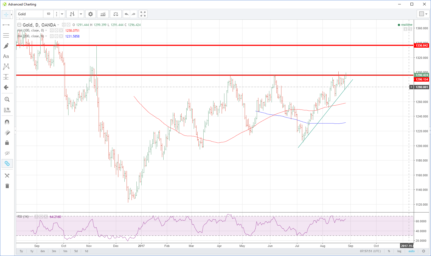431x256 pixels.
Task: Toggle auto scale button
Action: [x=412, y=251]
